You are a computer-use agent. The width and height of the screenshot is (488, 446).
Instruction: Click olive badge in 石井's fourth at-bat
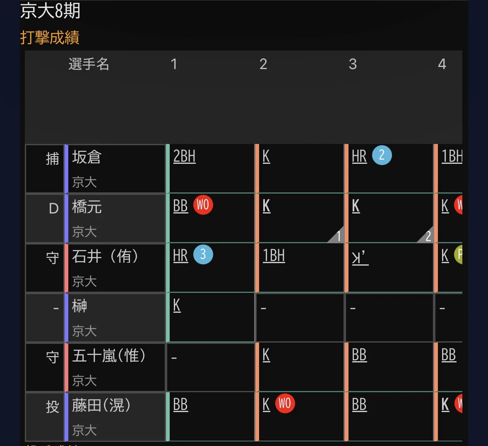458,254
